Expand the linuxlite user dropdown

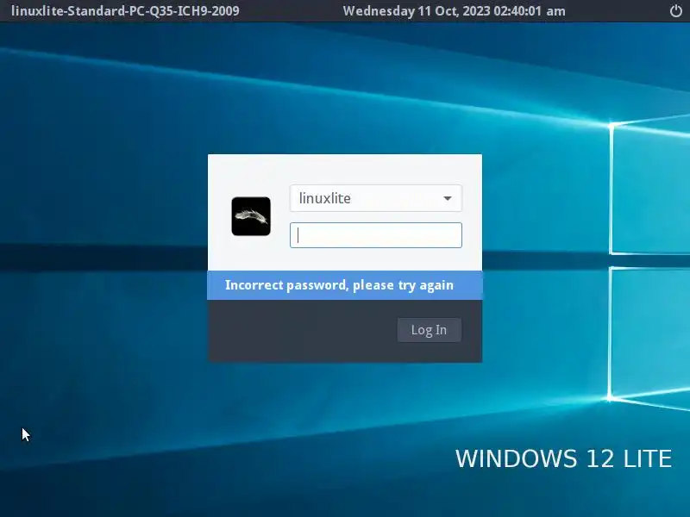tap(376, 198)
